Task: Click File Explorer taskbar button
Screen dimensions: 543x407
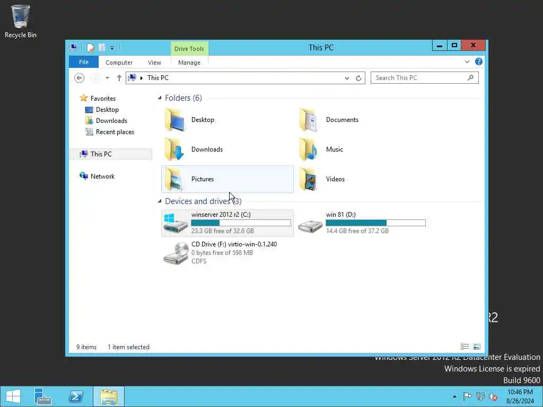Action: (108, 396)
